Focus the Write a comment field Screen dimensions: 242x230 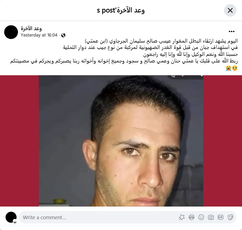pyautogui.click(x=127, y=217)
